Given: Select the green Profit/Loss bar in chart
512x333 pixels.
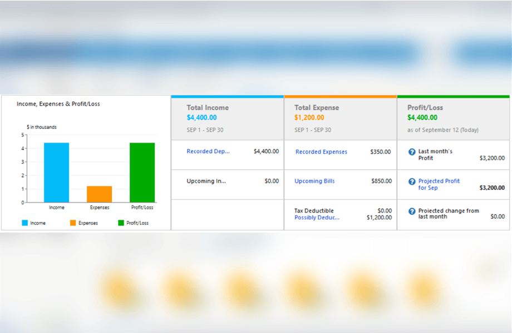Looking at the screenshot, I should click(142, 172).
